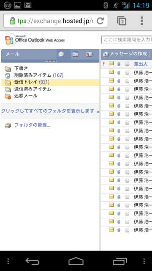The image size is (152, 271).
Task: Sort by attachment paperclip header icon
Action: (119, 64)
